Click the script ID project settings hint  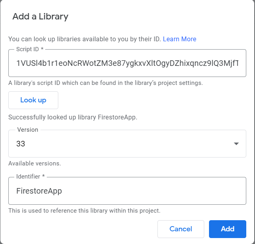click(105, 83)
